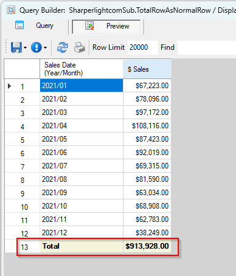Viewport: 236px width, 276px height.
Task: Select row header number 1
Action: 22,86
